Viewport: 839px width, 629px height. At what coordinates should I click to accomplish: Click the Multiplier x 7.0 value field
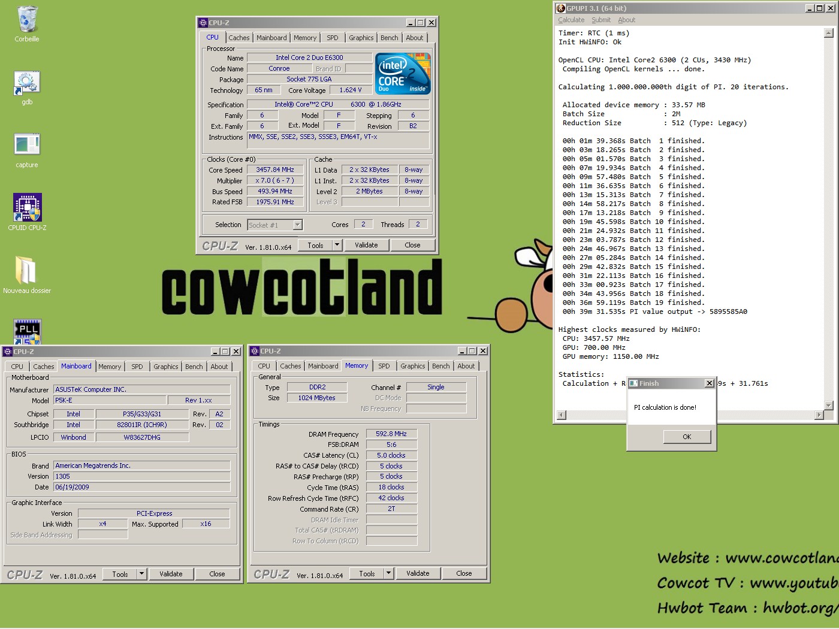275,181
